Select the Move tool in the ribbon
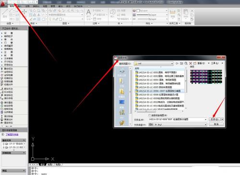 click(x=24, y=12)
